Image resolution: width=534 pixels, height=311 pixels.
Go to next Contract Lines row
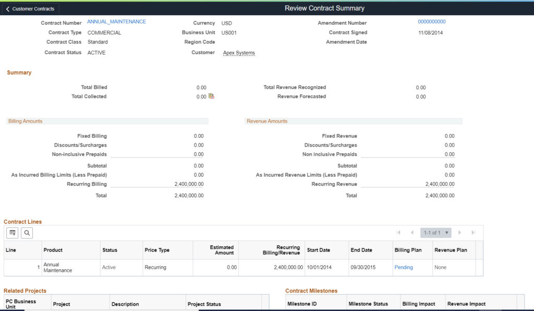(460, 233)
